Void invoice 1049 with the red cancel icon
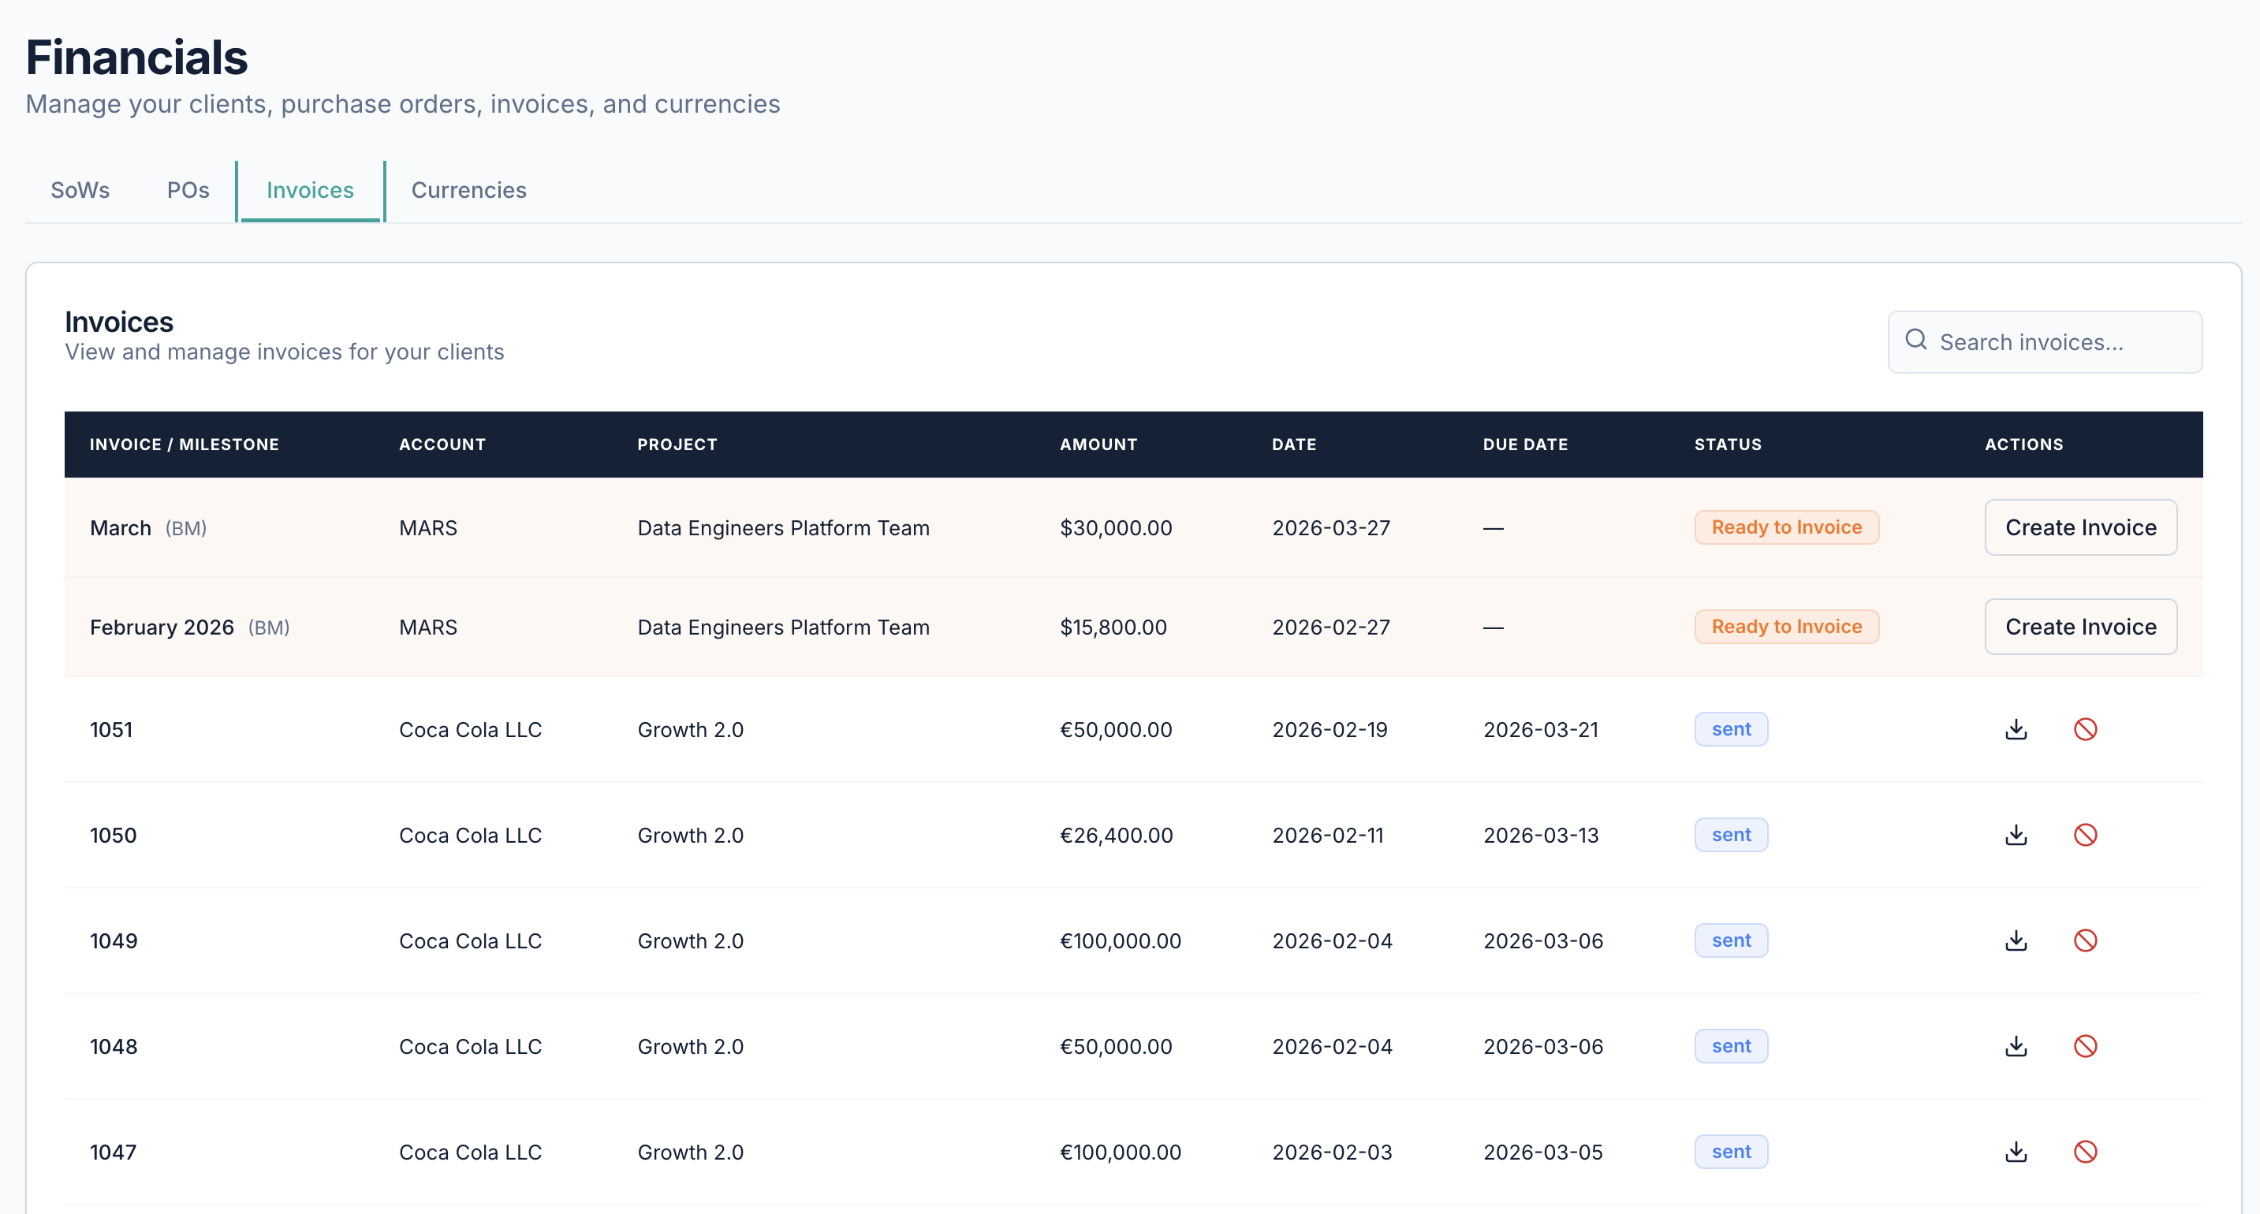This screenshot has width=2260, height=1214. [x=2086, y=940]
